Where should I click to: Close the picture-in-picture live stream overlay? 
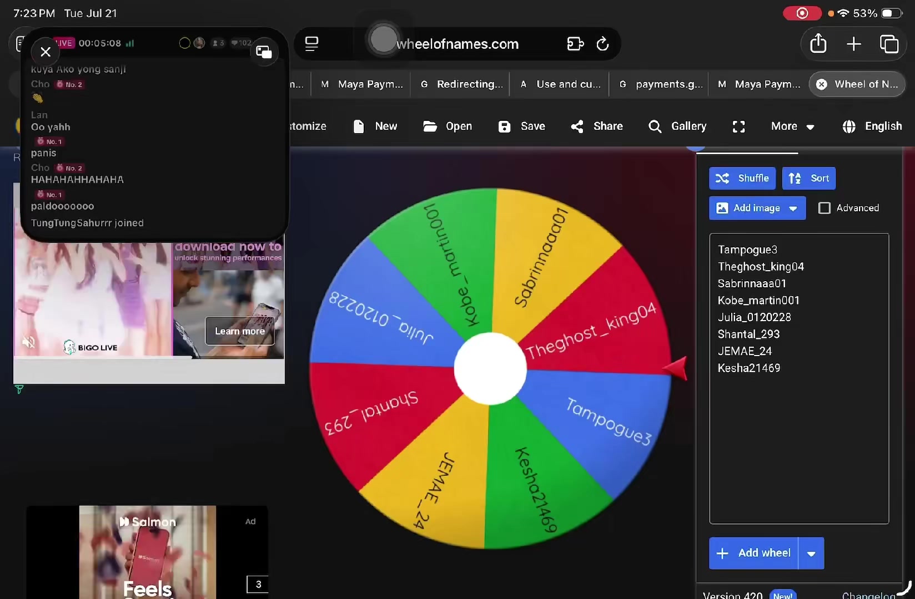[x=46, y=52]
